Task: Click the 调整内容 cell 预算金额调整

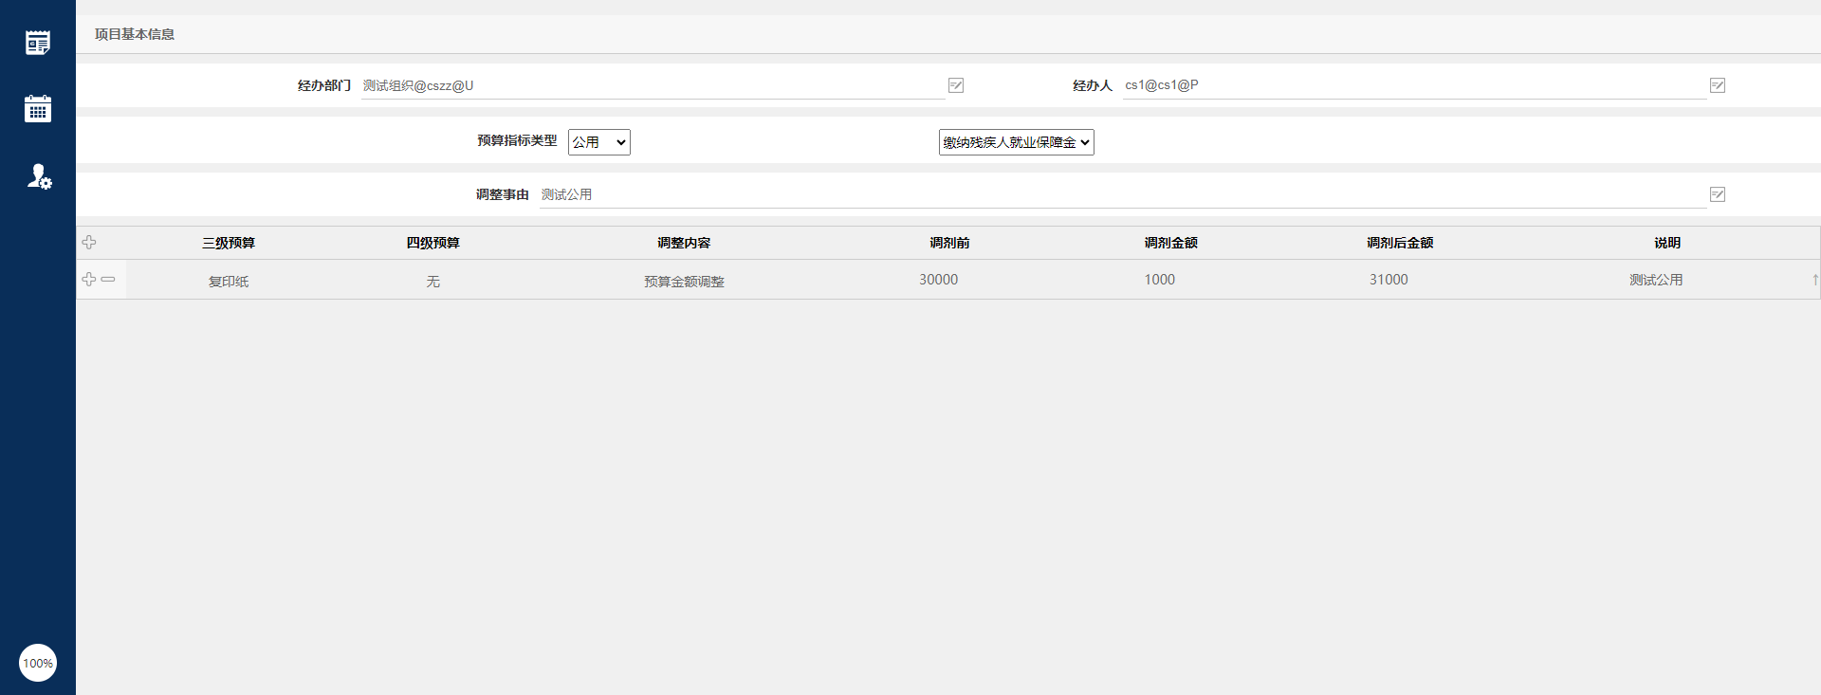Action: (684, 282)
